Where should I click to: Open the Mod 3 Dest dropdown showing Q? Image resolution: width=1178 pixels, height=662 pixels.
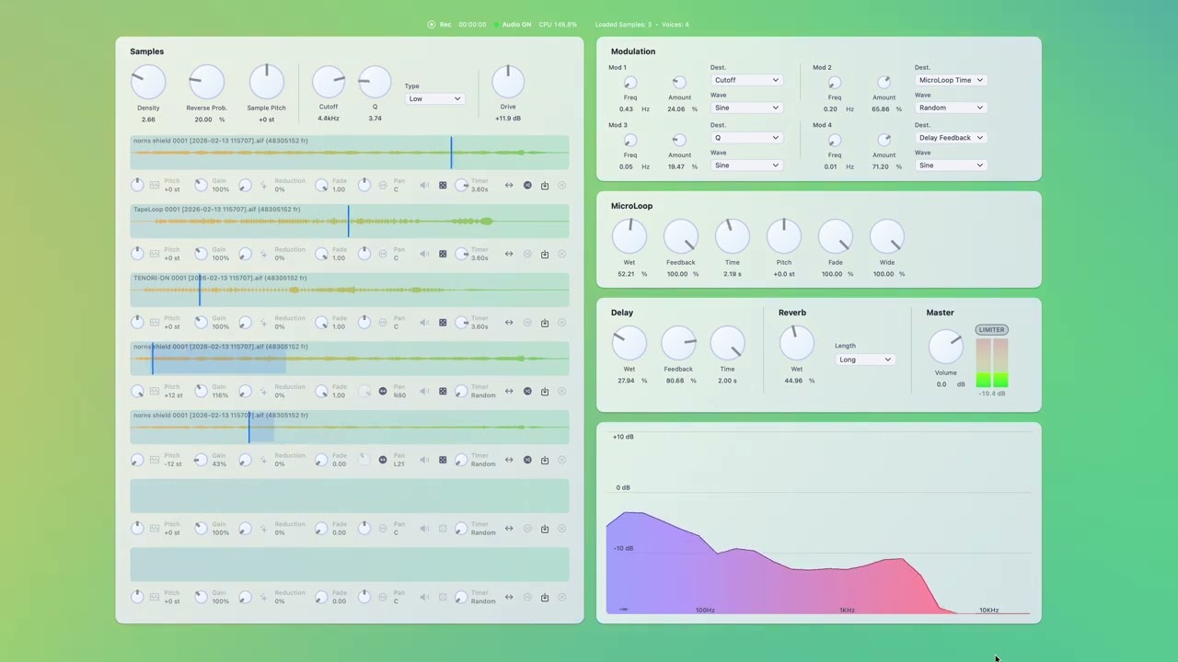pos(746,138)
